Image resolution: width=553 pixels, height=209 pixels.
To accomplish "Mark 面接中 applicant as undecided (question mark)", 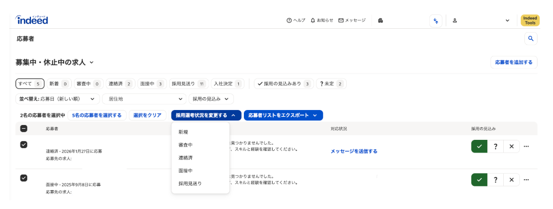I will (495, 180).
